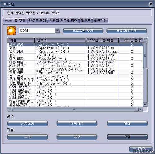155x154 pixels.
Task: Select the 60초 전으로 row
Action: (x=75, y=66)
